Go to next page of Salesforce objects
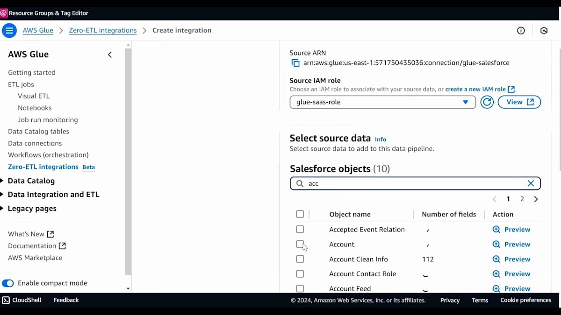Screen dimensions: 561x315 point(536,199)
